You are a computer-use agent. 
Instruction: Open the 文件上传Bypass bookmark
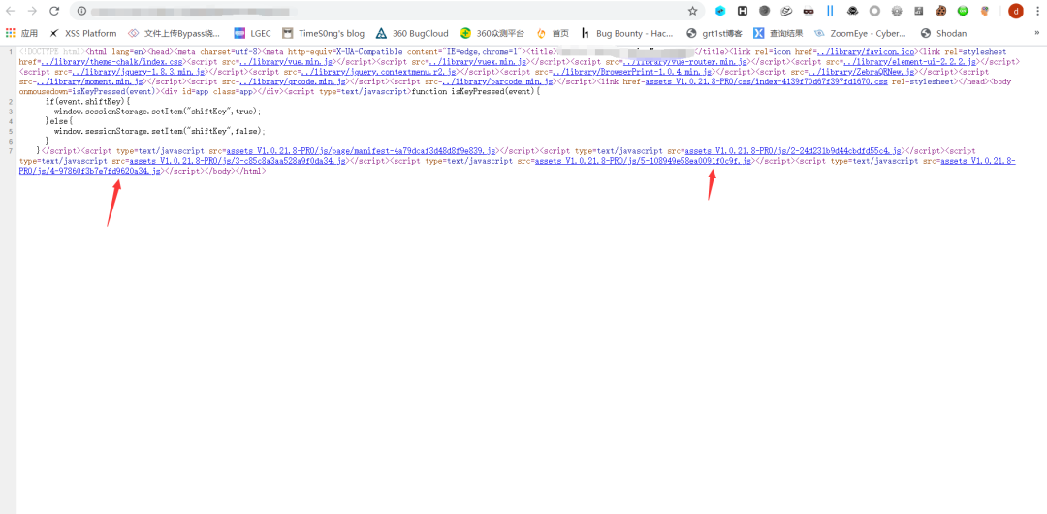point(174,33)
